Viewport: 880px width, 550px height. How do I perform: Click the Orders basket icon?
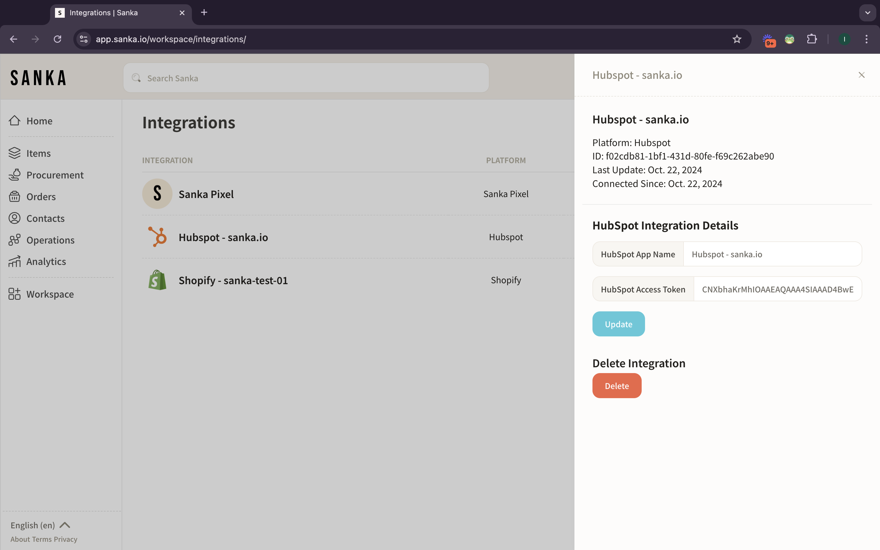(15, 196)
